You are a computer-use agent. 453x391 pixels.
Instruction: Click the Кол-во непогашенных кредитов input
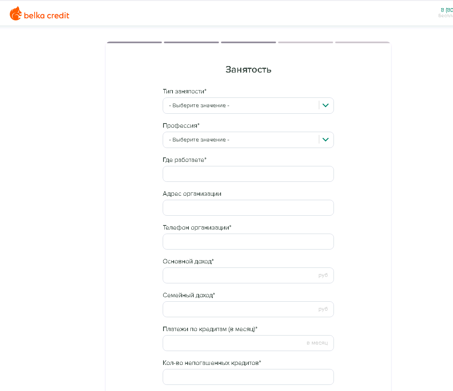click(x=248, y=377)
